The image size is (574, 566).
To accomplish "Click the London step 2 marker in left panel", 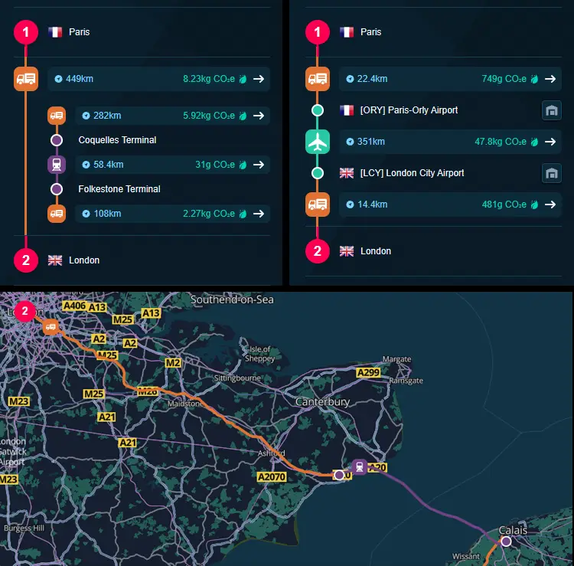I will tap(26, 260).
